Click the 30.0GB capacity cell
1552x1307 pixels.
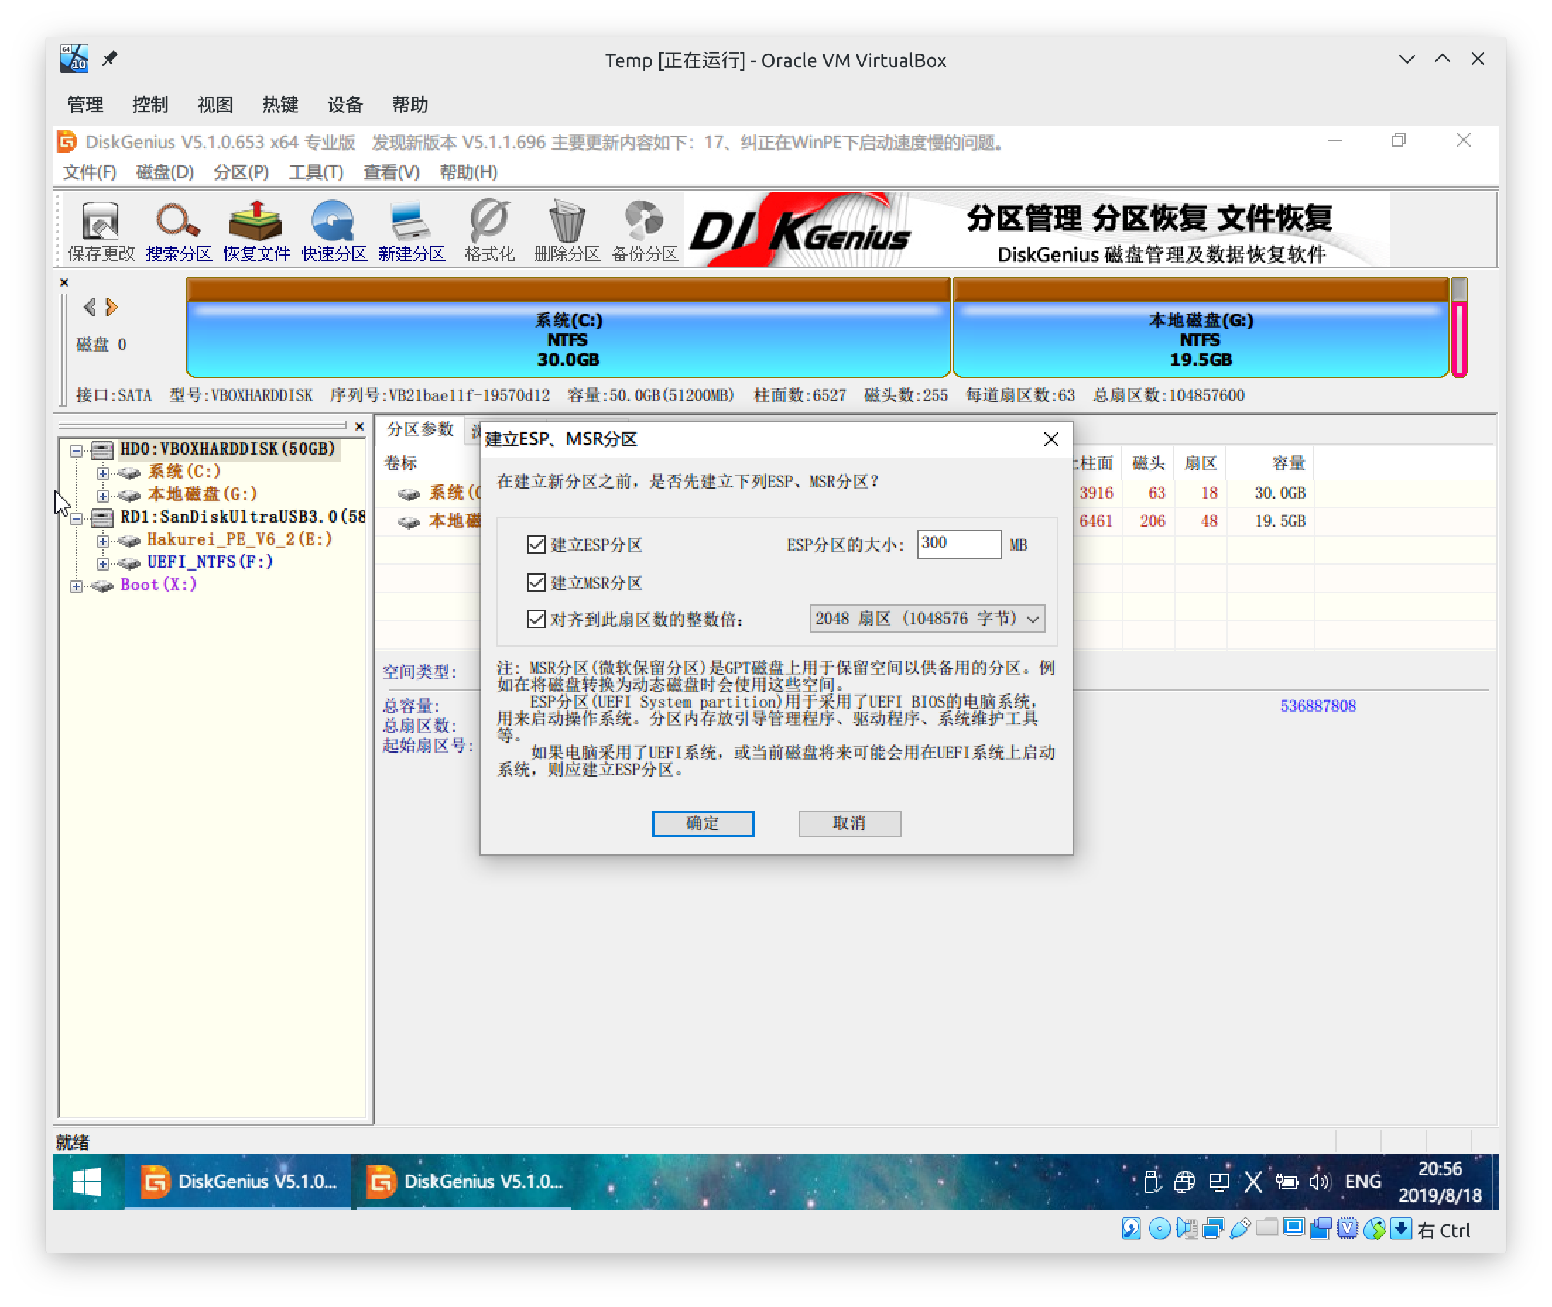tap(1279, 493)
